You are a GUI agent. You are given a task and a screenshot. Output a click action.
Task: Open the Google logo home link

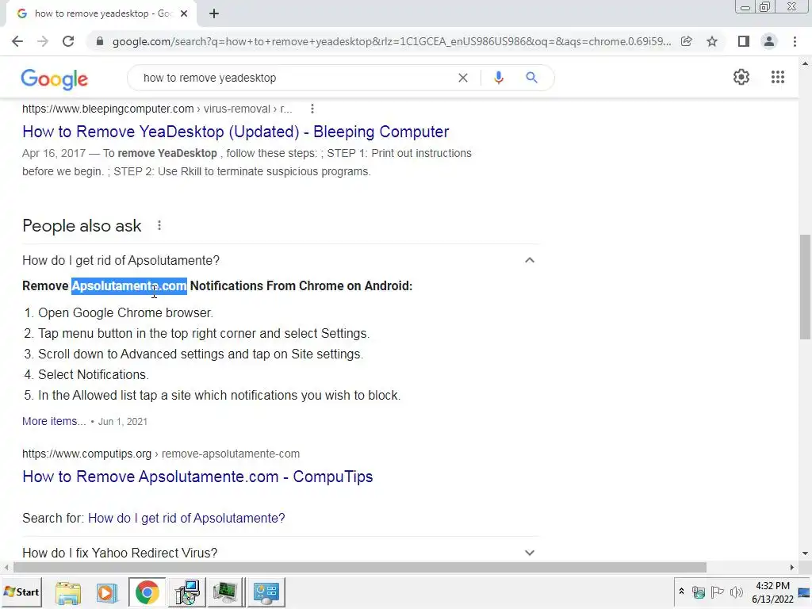tap(55, 79)
